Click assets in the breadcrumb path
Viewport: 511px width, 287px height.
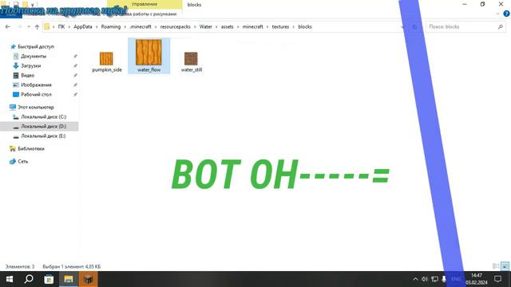tap(227, 26)
